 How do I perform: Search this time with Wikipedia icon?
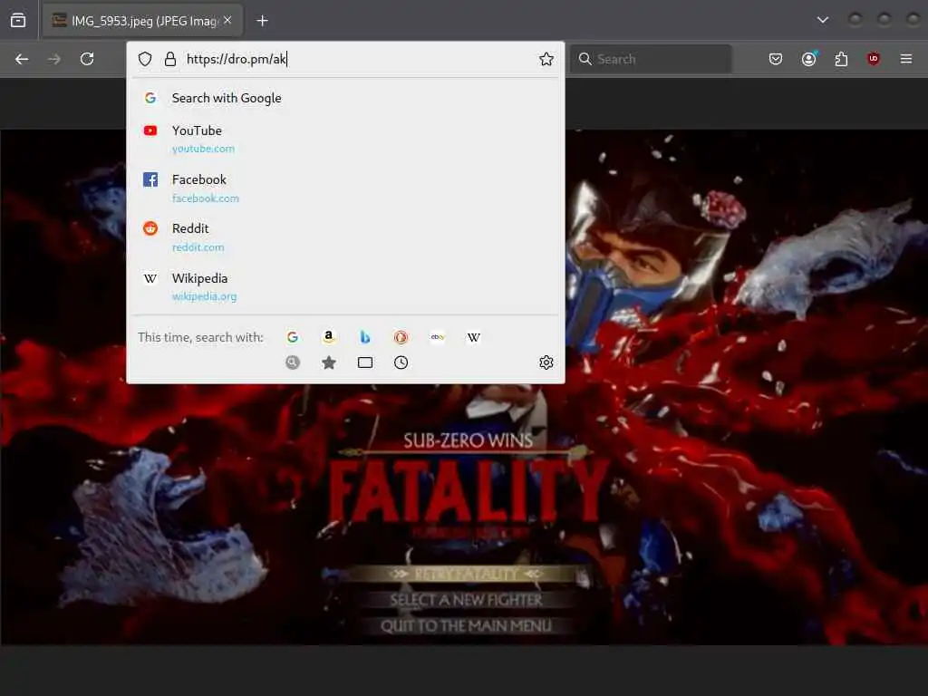[473, 337]
